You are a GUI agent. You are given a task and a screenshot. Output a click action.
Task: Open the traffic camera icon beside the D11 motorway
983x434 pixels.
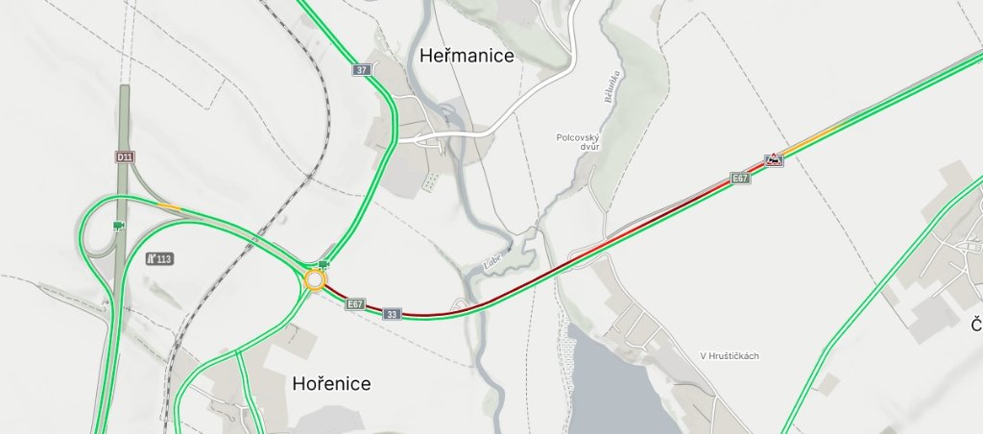[118, 226]
